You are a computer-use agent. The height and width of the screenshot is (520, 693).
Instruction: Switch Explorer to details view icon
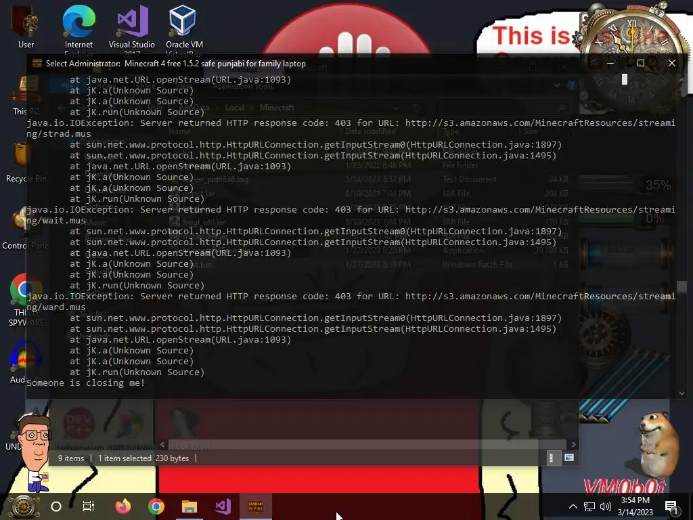[x=552, y=458]
